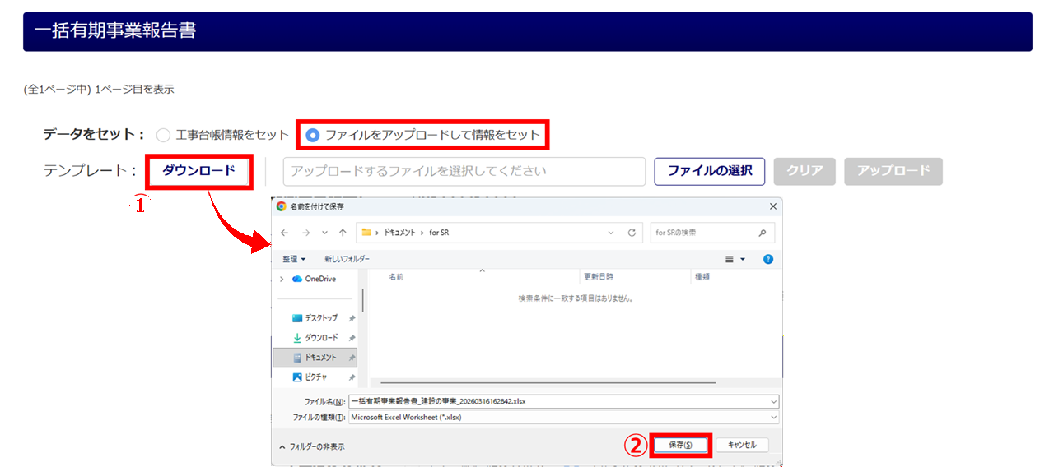The height and width of the screenshot is (476, 1054).
Task: Click the upload file path input field
Action: 464,172
